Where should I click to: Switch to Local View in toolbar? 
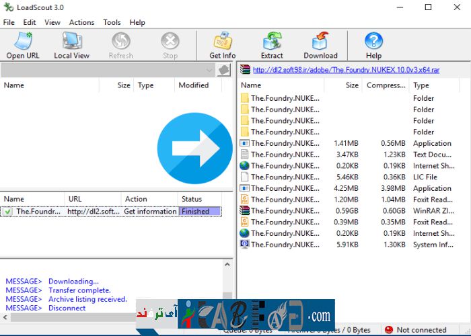[71, 45]
